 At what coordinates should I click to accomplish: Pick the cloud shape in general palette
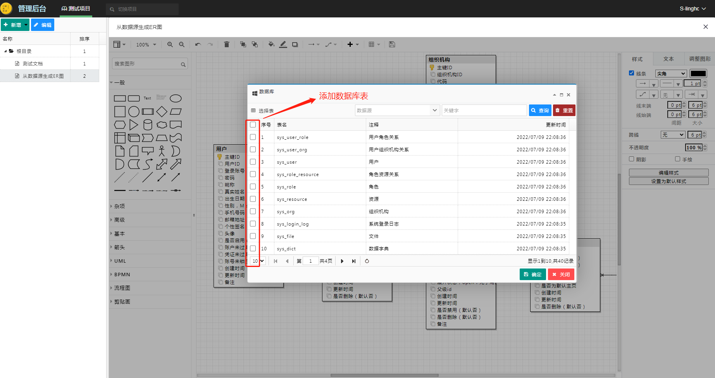pyautogui.click(x=162, y=125)
